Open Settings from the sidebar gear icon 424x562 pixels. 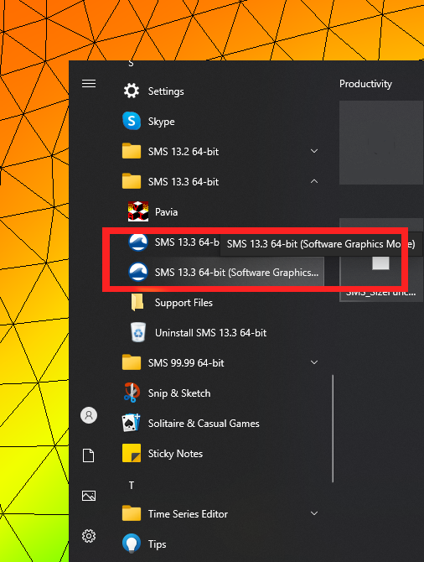point(89,536)
